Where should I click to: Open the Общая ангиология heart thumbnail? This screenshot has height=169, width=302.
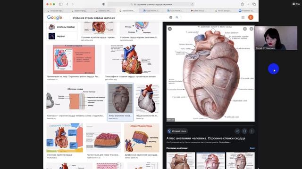[x=148, y=99]
